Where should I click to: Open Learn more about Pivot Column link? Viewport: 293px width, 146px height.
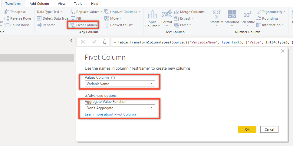[x=110, y=114]
